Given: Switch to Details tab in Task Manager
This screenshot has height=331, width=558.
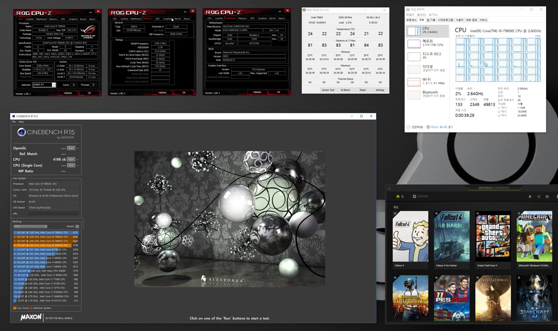Looking at the screenshot, I should pyautogui.click(x=472, y=20).
